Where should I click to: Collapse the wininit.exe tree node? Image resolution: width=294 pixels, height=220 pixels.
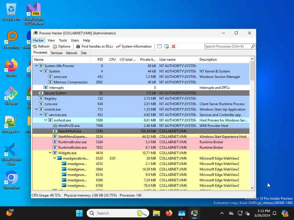pyautogui.click(x=36, y=109)
